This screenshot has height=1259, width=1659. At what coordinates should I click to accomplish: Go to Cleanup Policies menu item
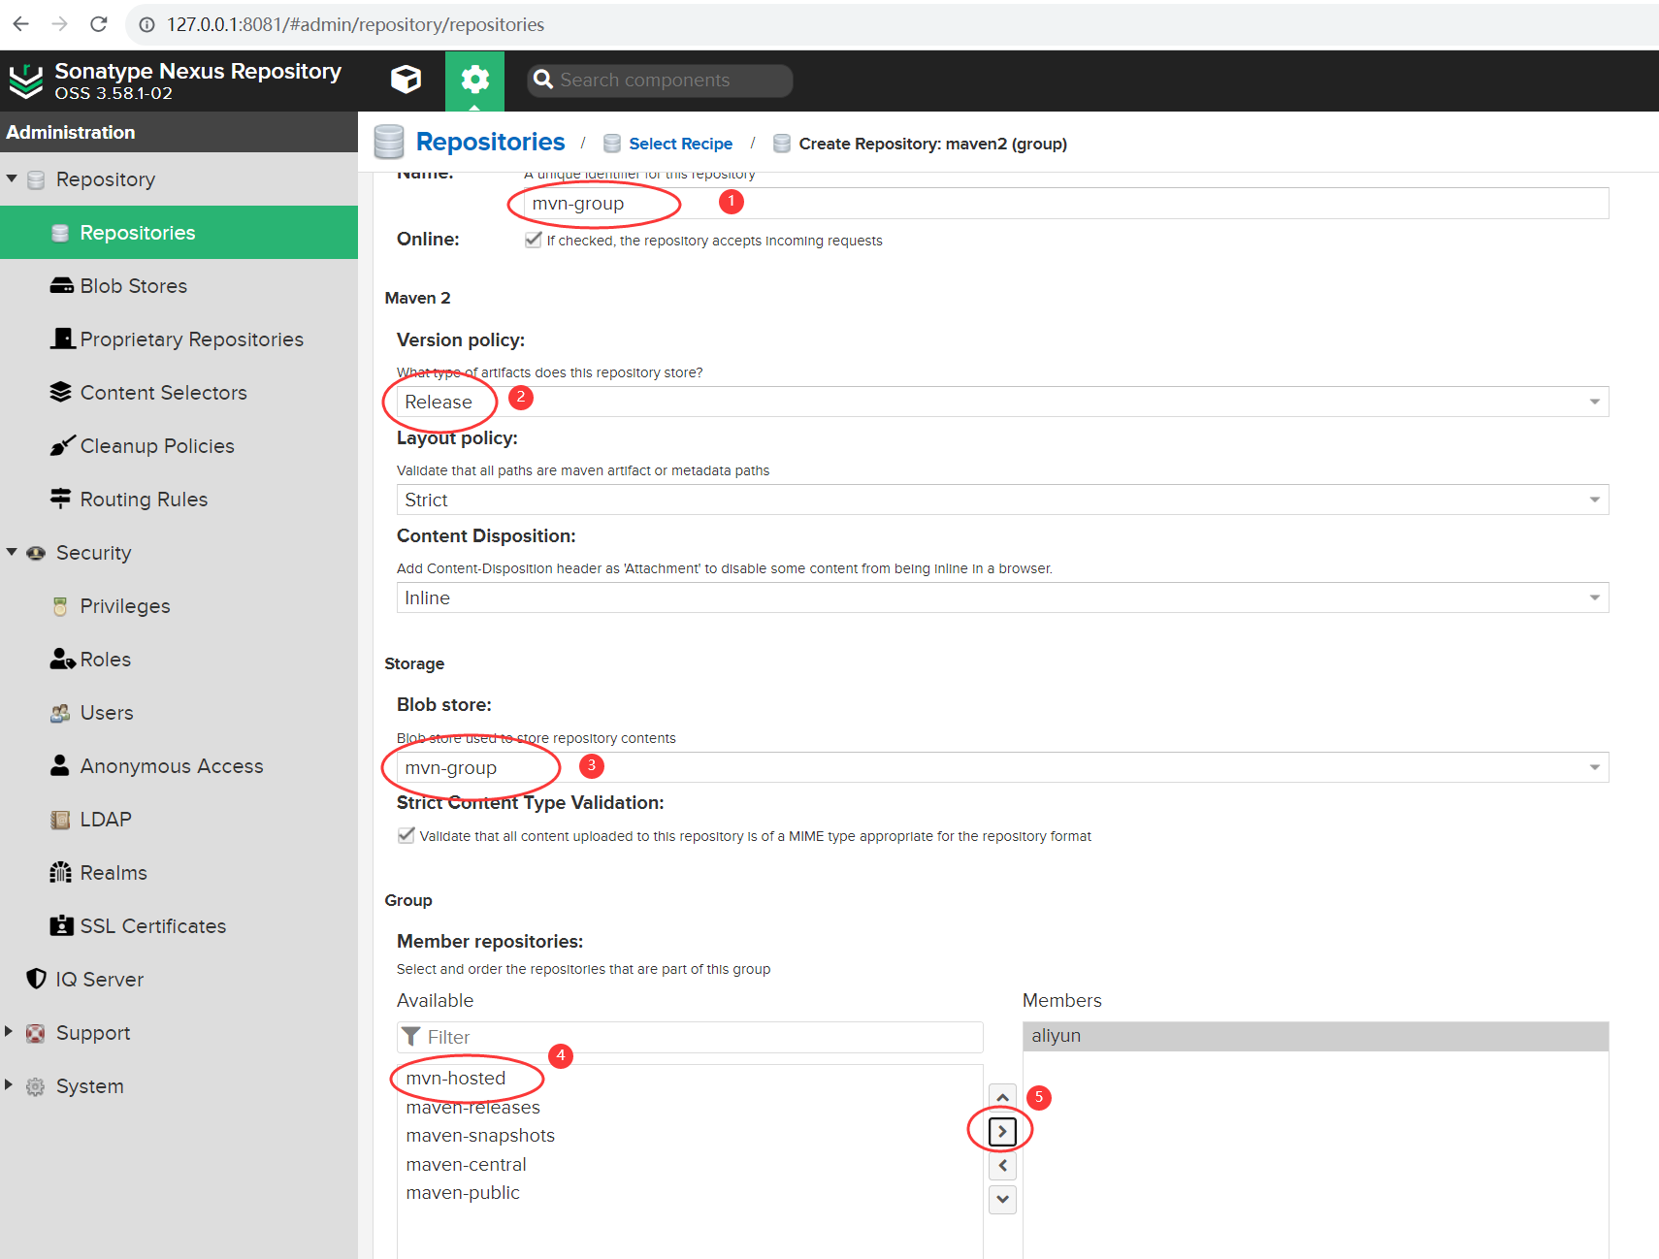tap(156, 446)
